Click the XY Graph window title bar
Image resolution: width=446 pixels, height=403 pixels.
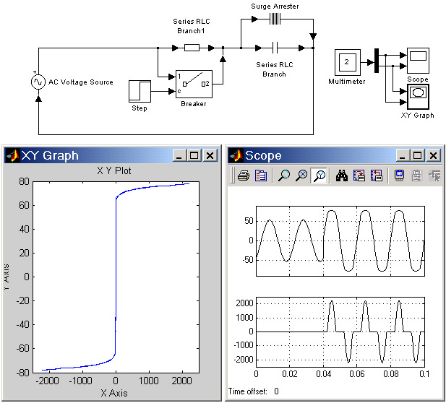(x=111, y=155)
